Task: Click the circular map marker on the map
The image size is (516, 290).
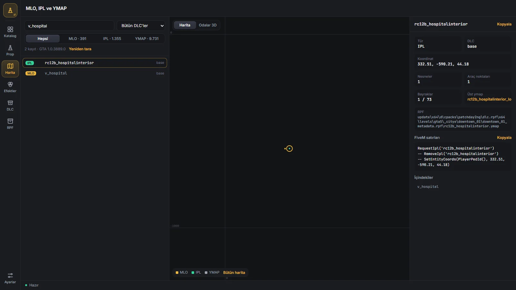Action: [289, 149]
